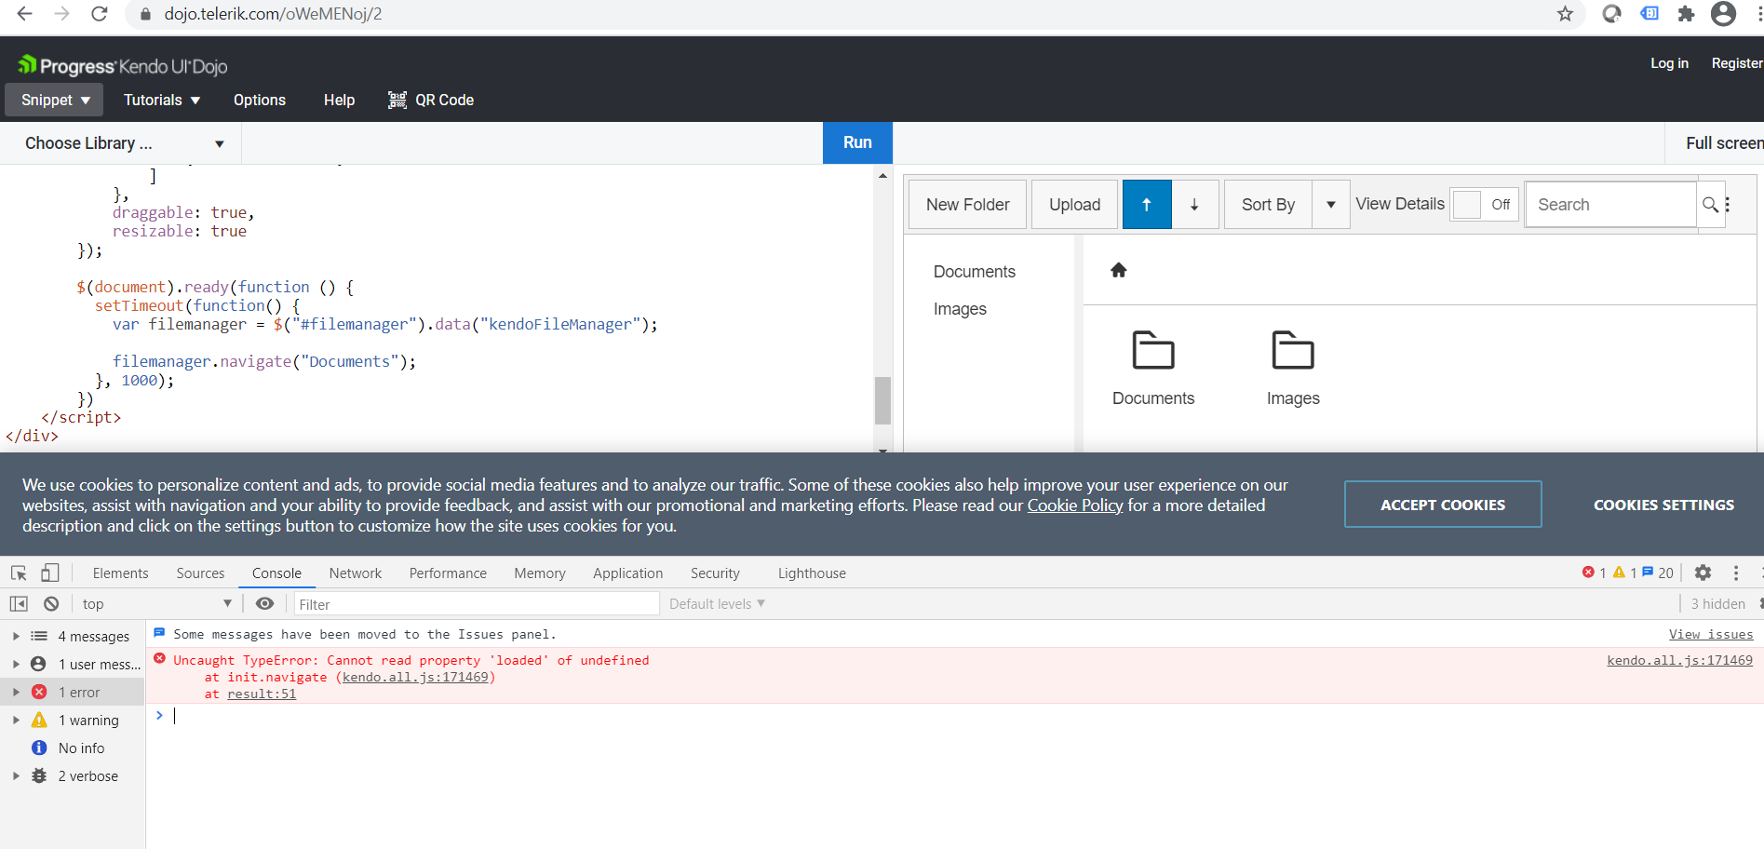The image size is (1764, 849).
Task: Switch to the Performance tab
Action: coord(448,573)
